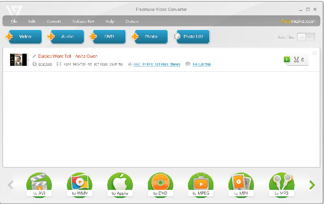Click the H264 960x720 video info text
324x204 pixels.
(93, 64)
